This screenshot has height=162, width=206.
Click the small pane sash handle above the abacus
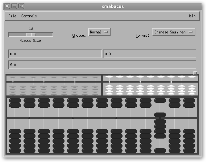coord(195,73)
